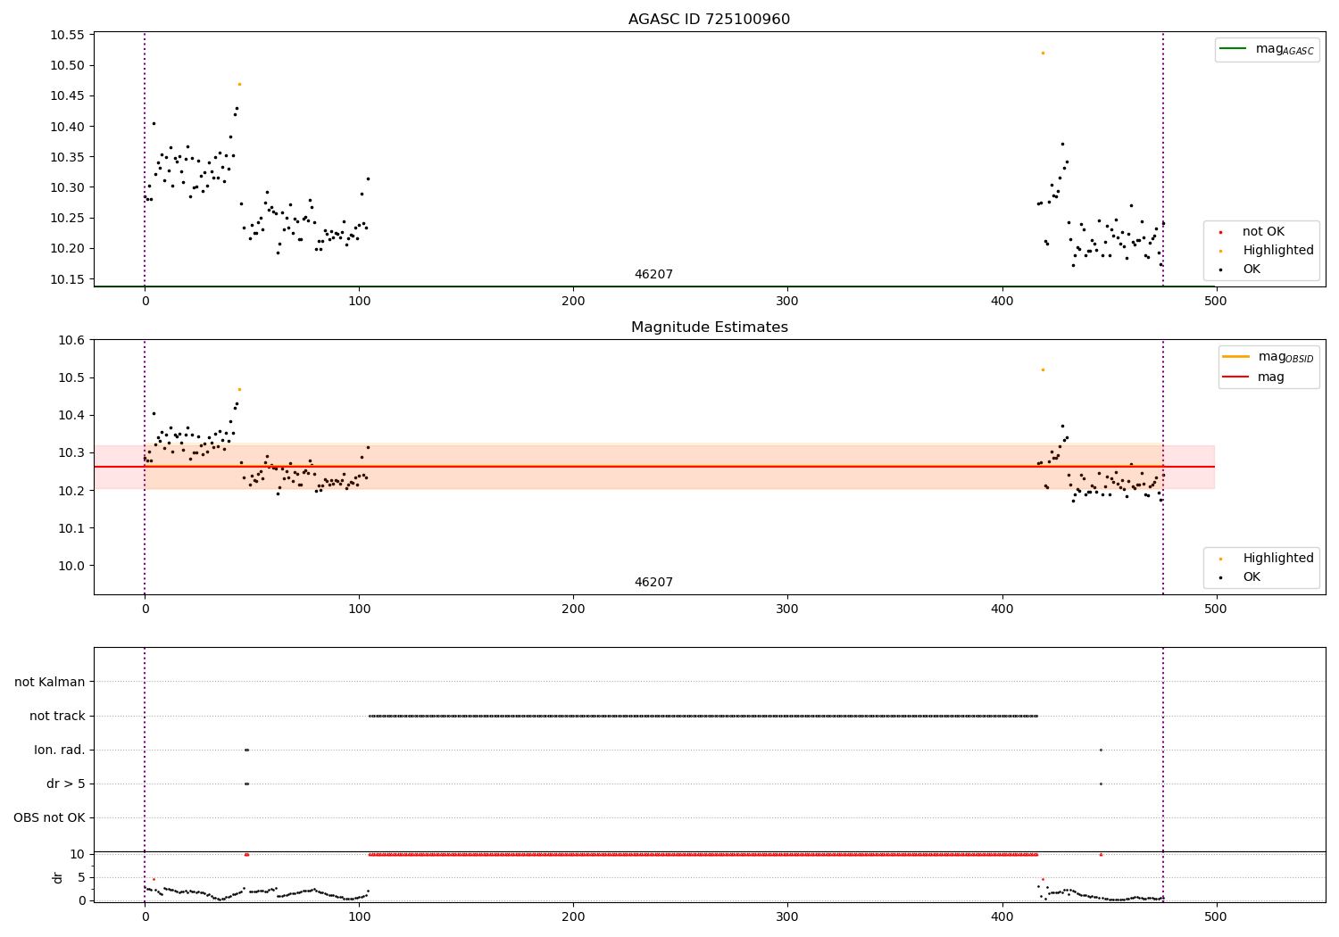
Task: Click the x-axis tick 200 in AGASC ID plot
Action: click(573, 301)
